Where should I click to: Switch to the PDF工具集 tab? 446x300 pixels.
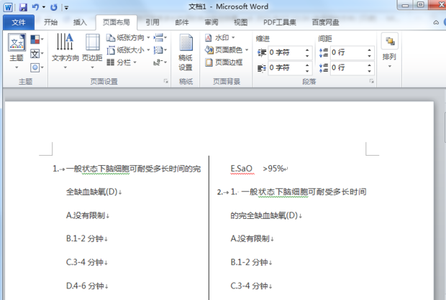coord(280,22)
